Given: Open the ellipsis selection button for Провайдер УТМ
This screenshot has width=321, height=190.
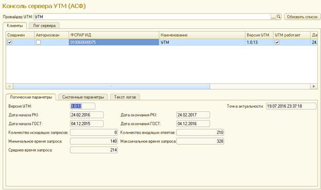Looking at the screenshot, I should point(273,17).
